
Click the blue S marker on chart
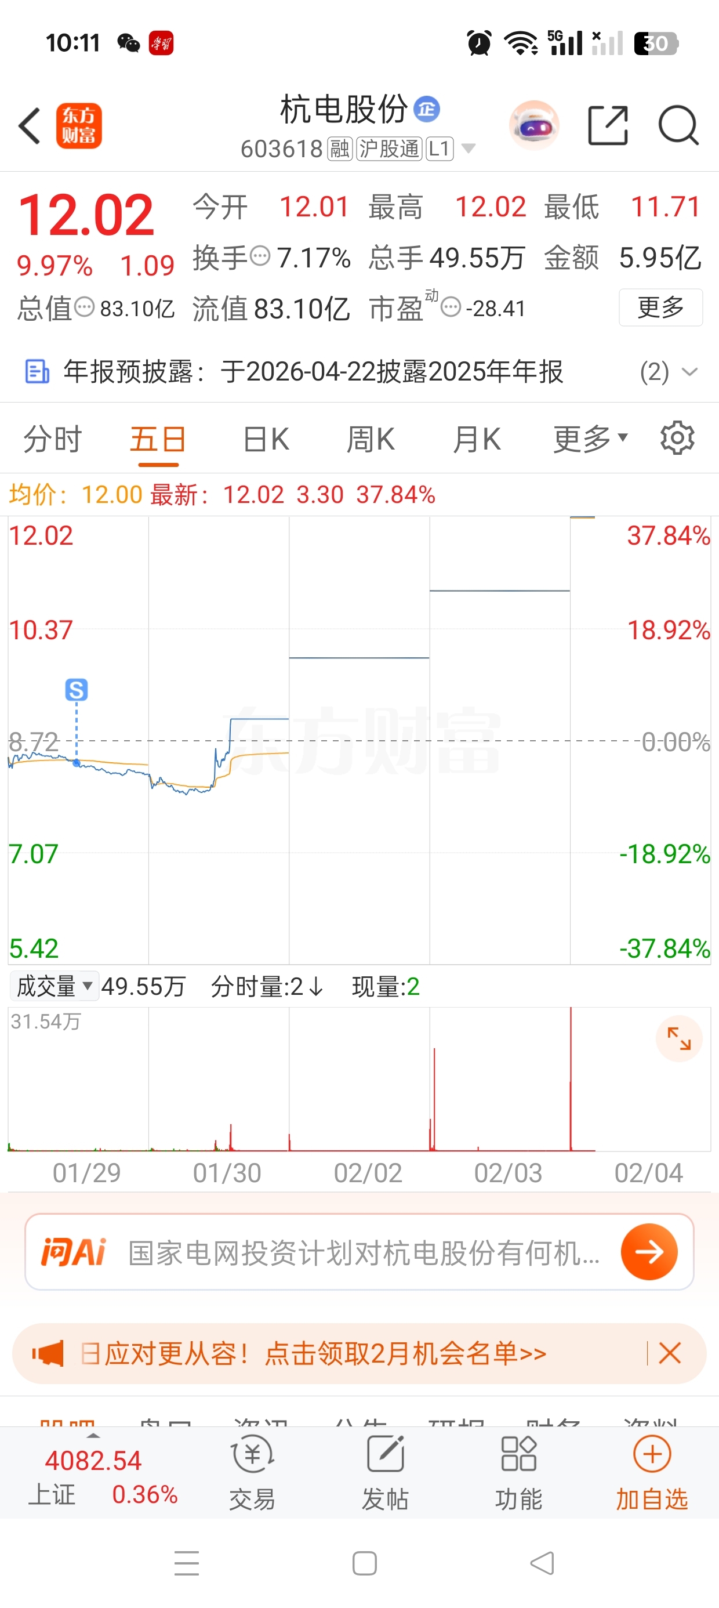(76, 690)
